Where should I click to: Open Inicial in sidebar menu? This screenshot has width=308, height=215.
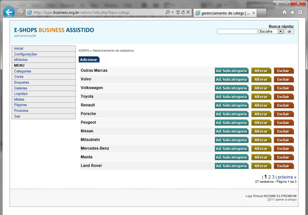pos(44,48)
